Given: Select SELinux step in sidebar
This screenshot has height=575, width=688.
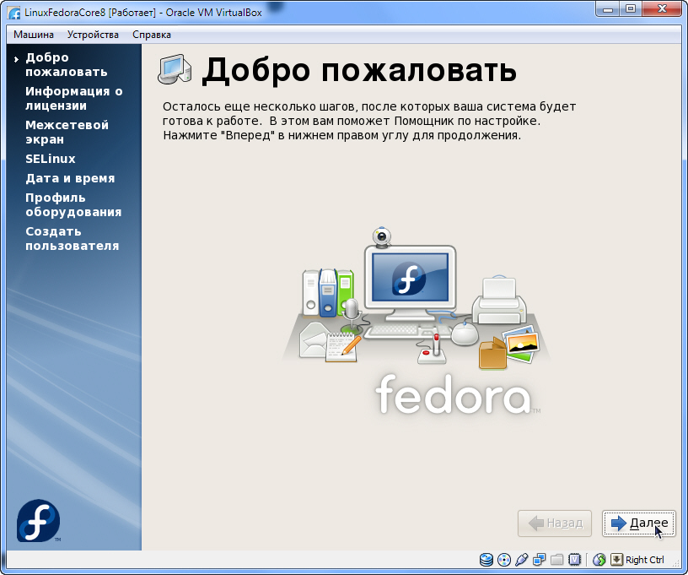Looking at the screenshot, I should click(51, 159).
